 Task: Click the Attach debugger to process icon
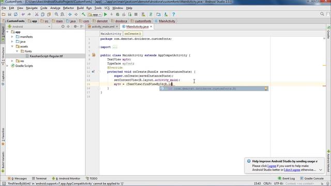click(130, 14)
